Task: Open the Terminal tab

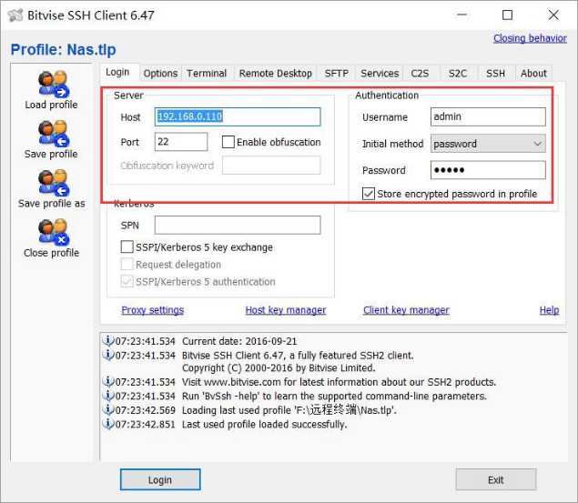Action: [207, 74]
